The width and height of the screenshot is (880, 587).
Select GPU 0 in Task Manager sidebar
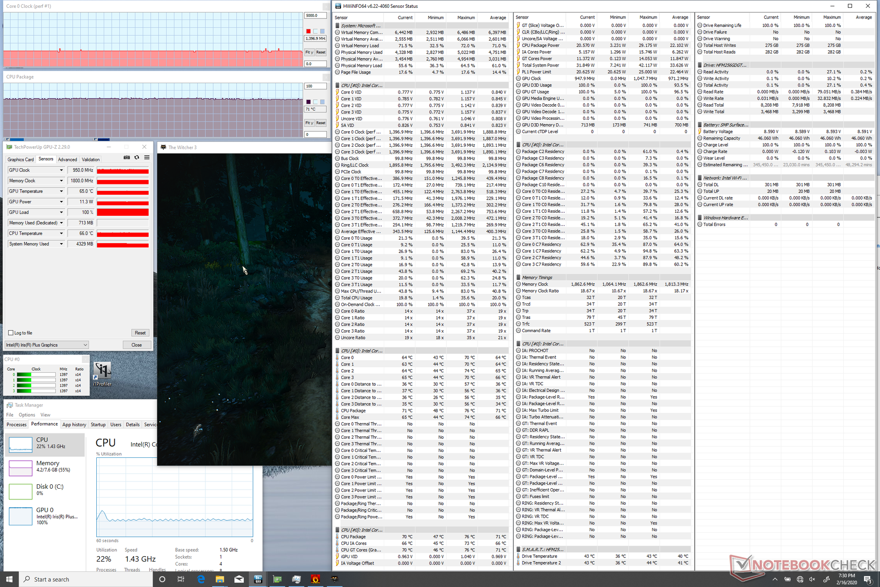point(45,516)
